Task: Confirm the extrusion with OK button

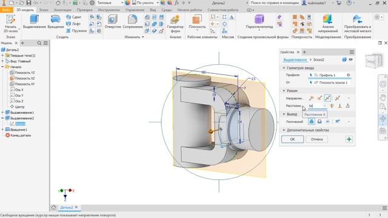Action: coord(292,139)
